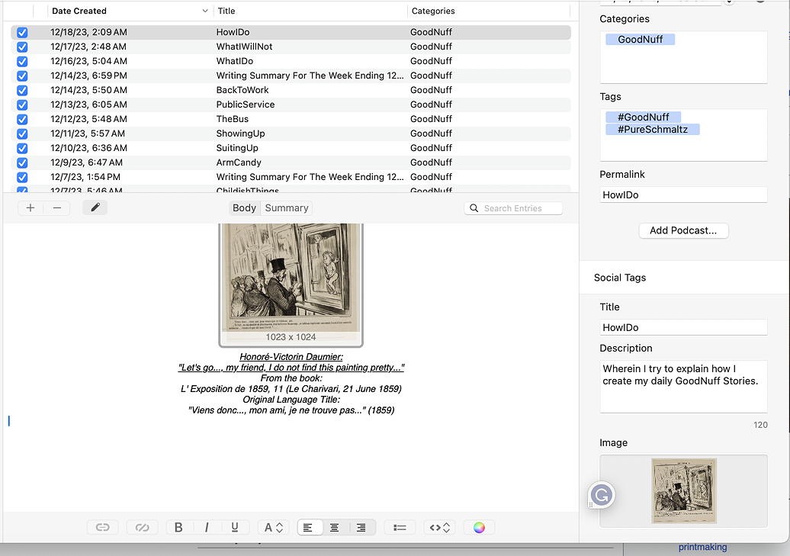Toggle checkbox for the WhatIDo entry
This screenshot has width=790, height=556.
[22, 62]
